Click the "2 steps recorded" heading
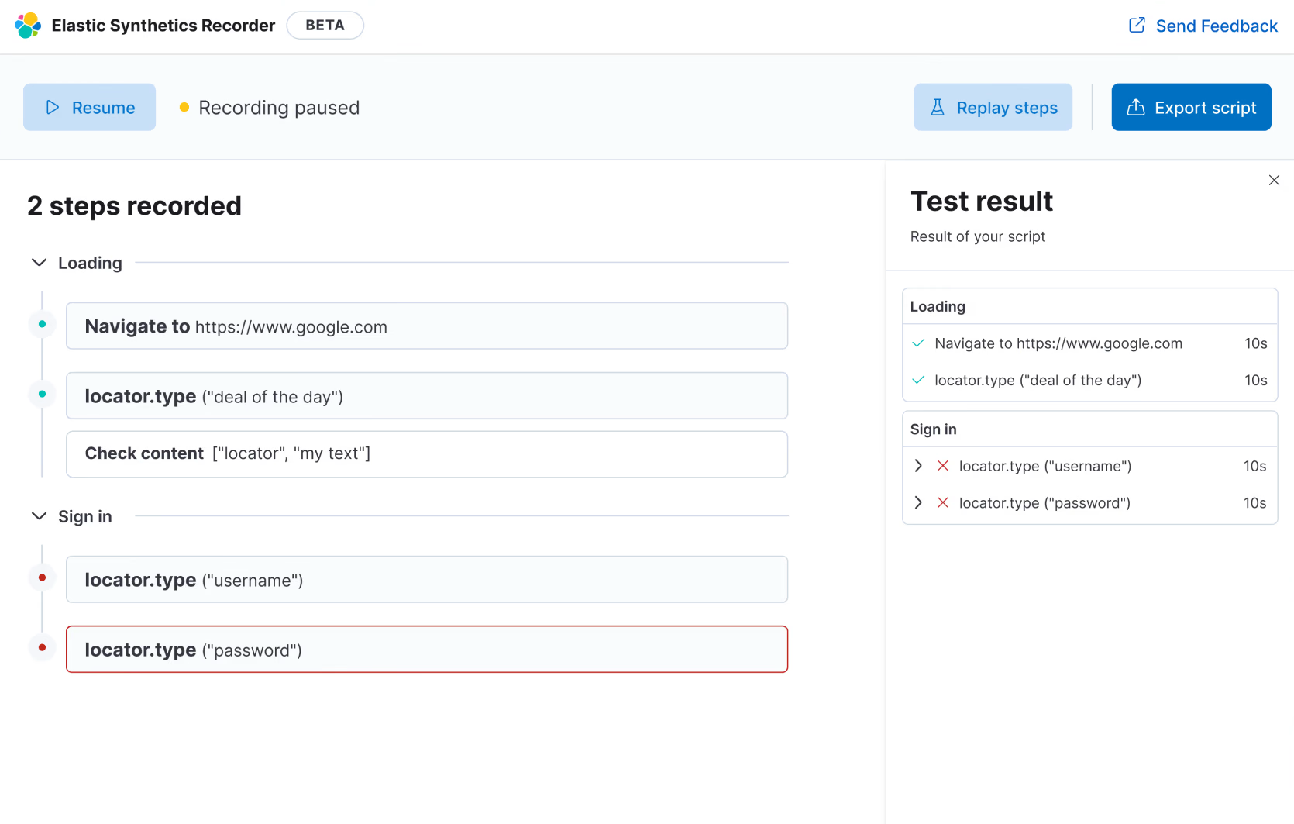This screenshot has width=1294, height=824. (x=134, y=205)
